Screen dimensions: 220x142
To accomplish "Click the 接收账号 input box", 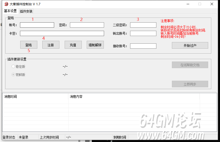I will pyautogui.click(x=143, y=46).
